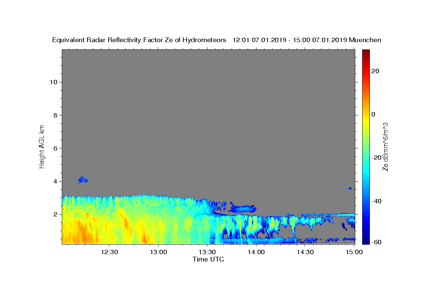The image size is (439, 293).
Task: Click the '15:00' time tick label
Action: click(354, 252)
